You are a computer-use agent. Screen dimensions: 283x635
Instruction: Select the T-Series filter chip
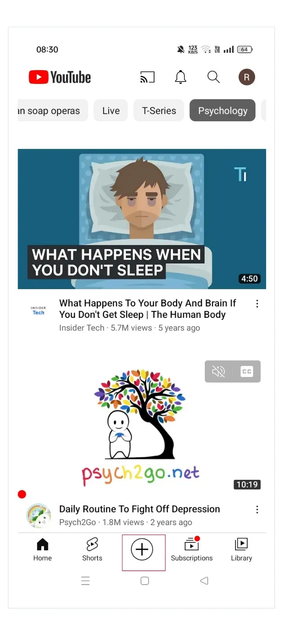pos(159,111)
